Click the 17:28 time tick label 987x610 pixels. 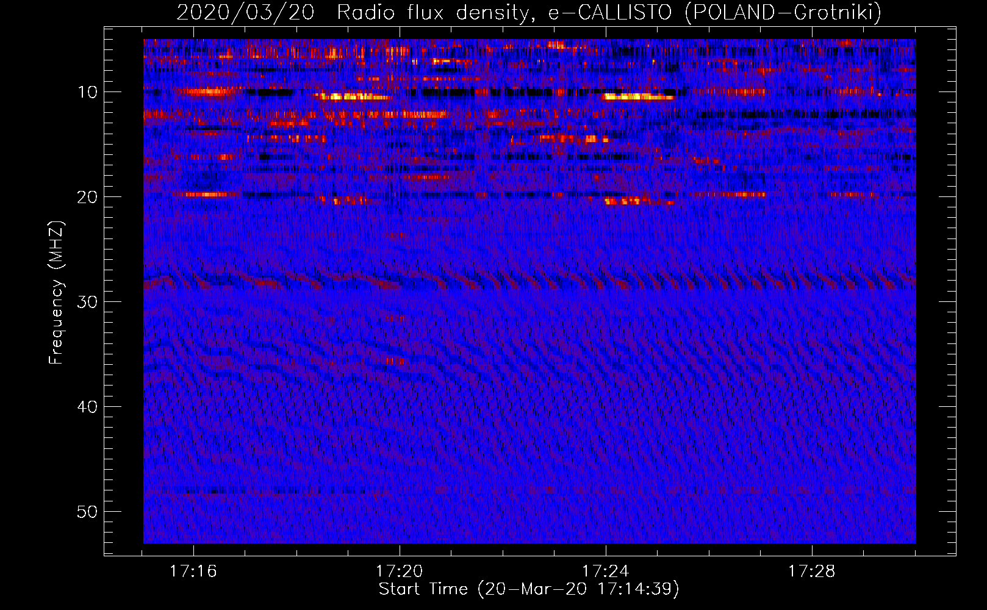point(812,572)
